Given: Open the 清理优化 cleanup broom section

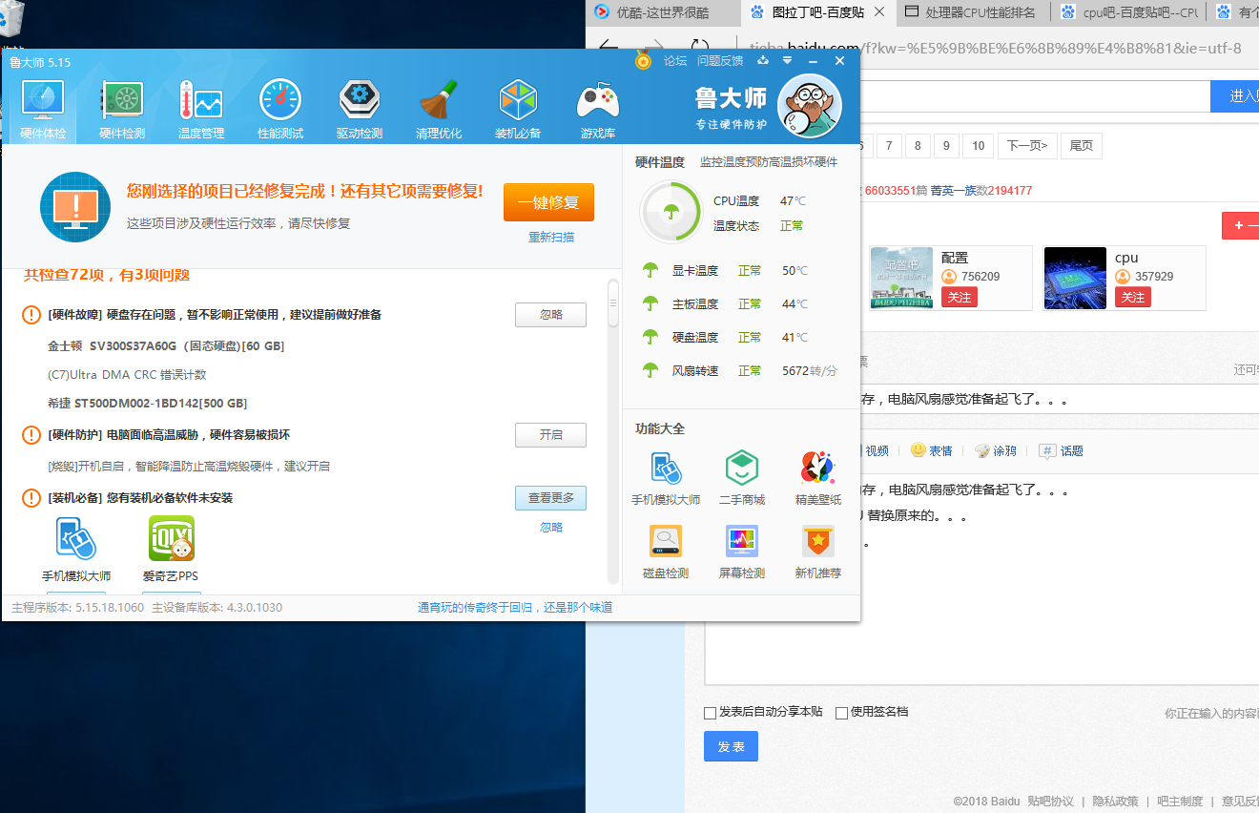Looking at the screenshot, I should coord(439,109).
